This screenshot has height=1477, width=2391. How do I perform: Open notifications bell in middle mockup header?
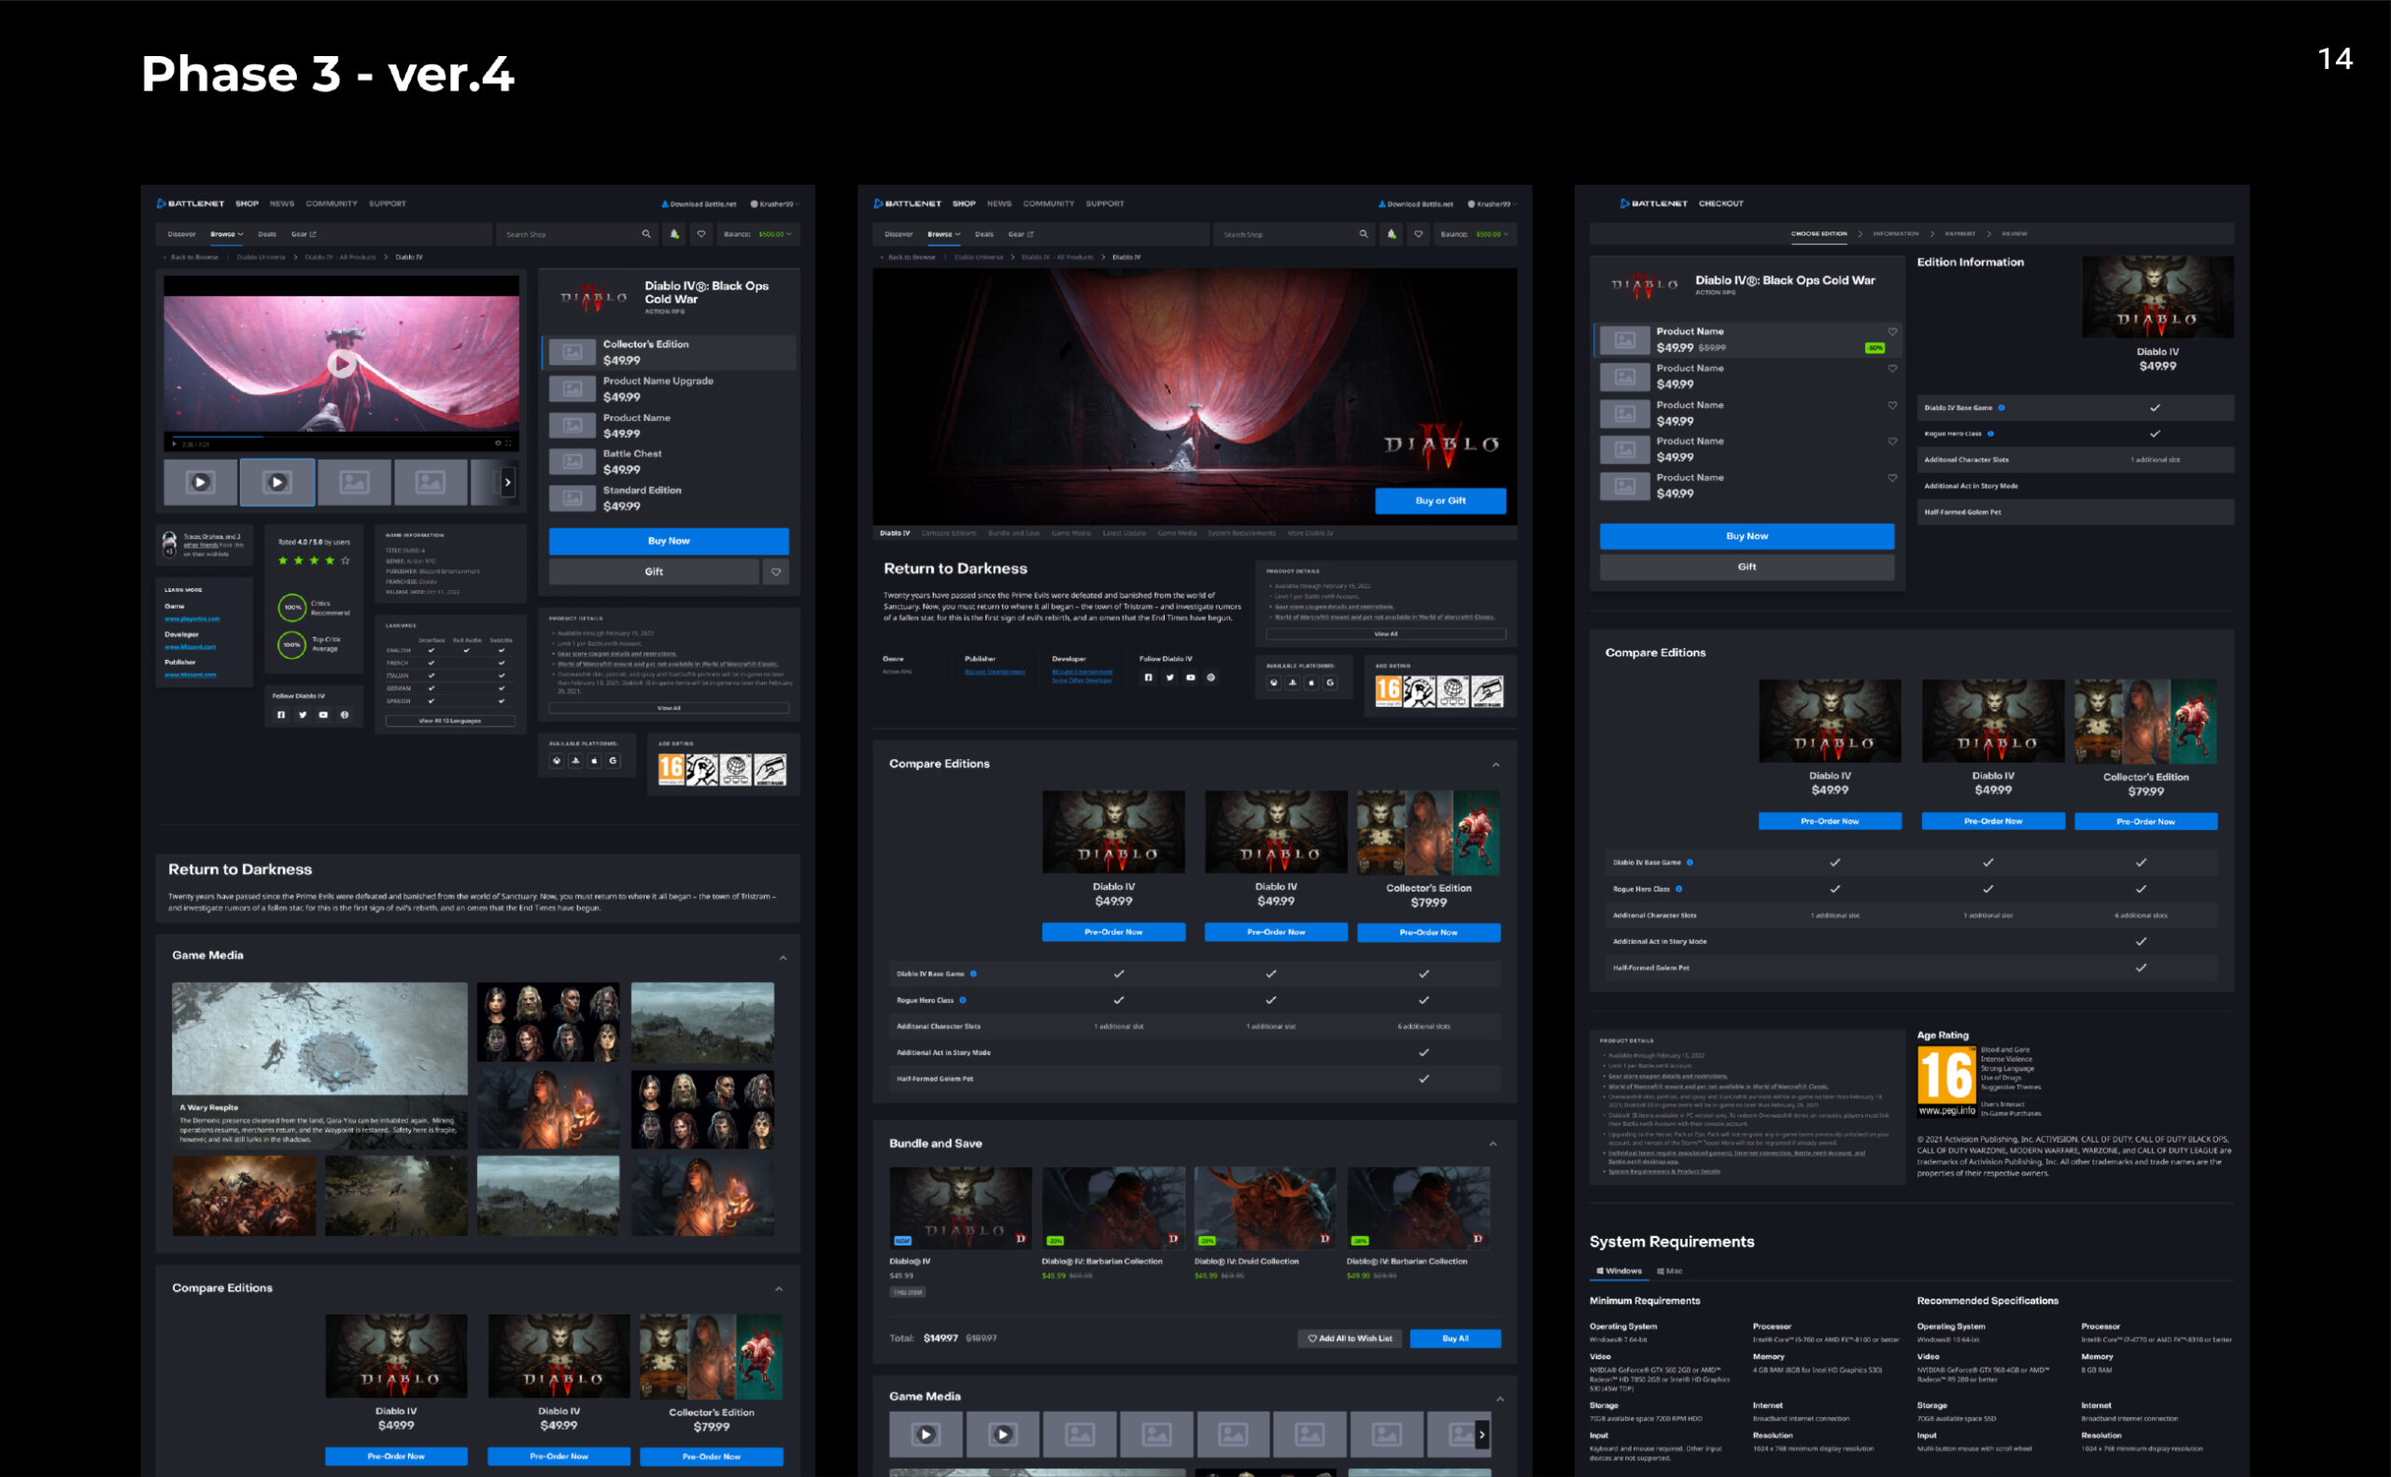(x=1392, y=234)
